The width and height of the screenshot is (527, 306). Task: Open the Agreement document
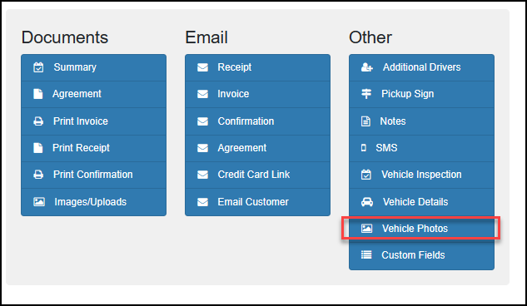(93, 94)
